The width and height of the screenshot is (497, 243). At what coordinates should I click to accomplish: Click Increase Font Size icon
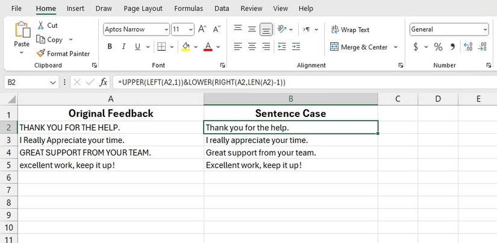(202, 29)
